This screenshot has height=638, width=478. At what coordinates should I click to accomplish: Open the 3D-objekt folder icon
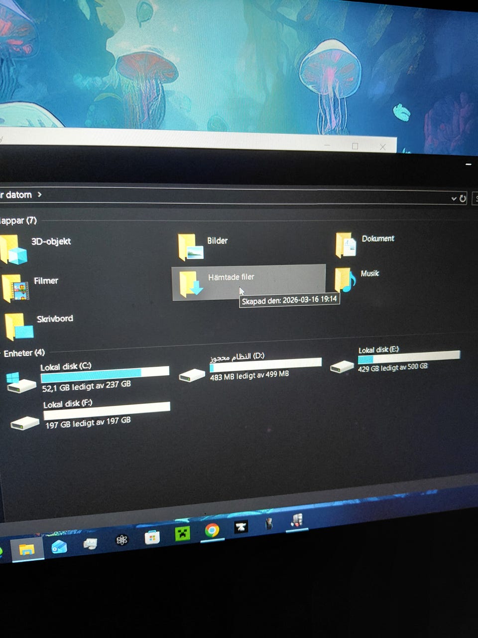13,250
